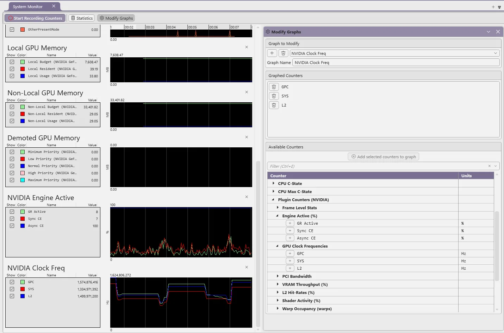Viewport: 504px width, 333px height.
Task: Start recording counters
Action: pyautogui.click(x=35, y=18)
